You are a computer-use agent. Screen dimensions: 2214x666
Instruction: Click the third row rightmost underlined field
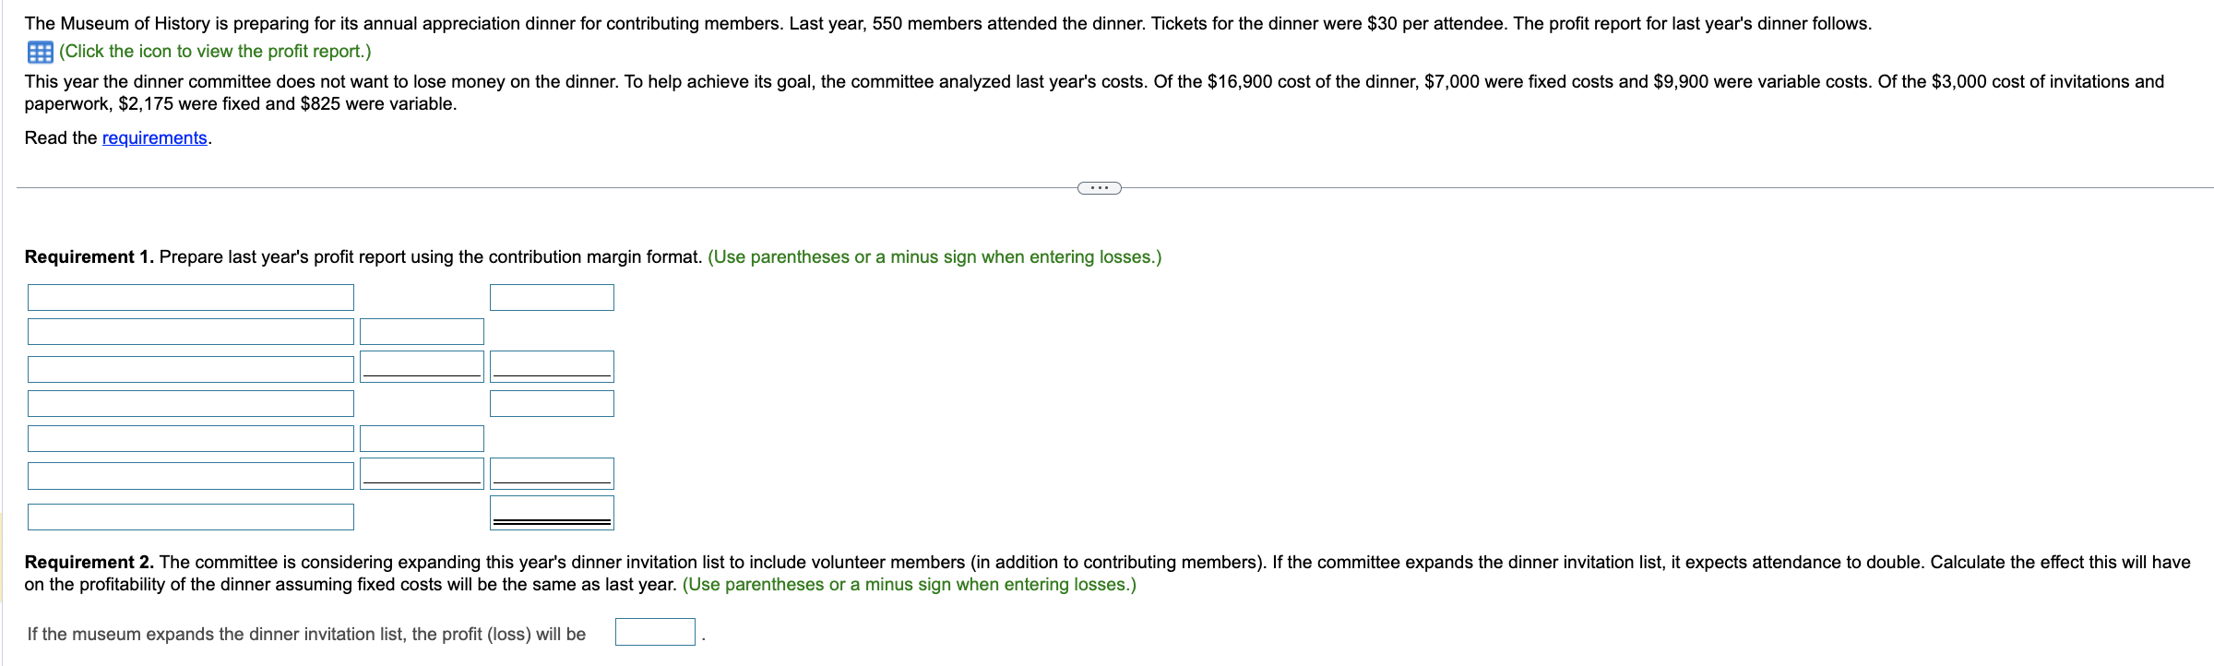551,366
